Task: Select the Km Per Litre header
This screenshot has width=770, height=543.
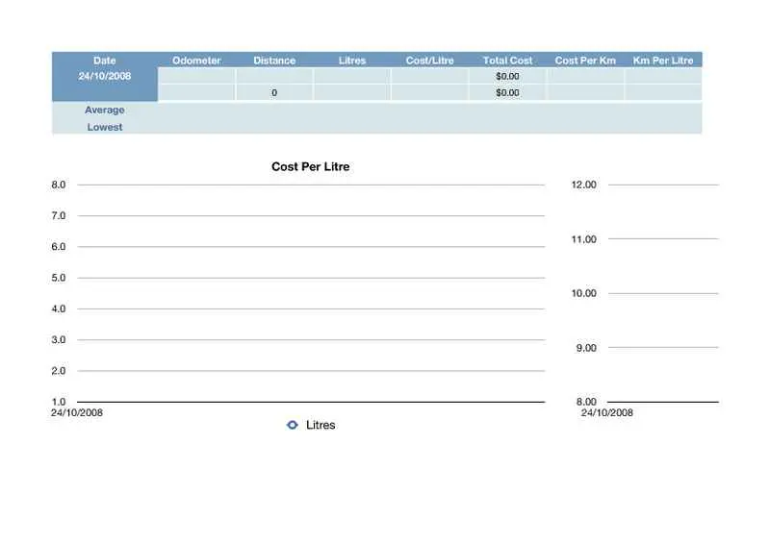Action: [663, 61]
